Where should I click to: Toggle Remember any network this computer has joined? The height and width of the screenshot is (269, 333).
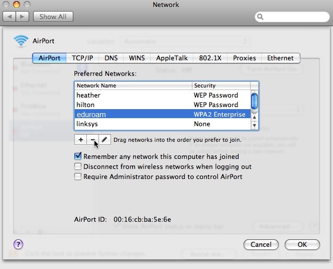click(x=78, y=156)
